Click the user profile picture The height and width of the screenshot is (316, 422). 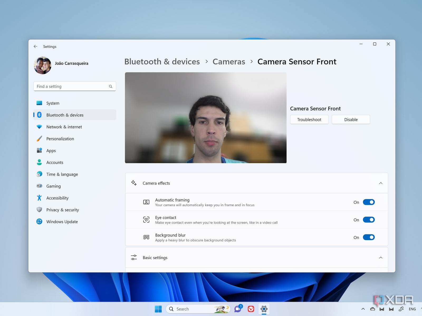pyautogui.click(x=43, y=65)
